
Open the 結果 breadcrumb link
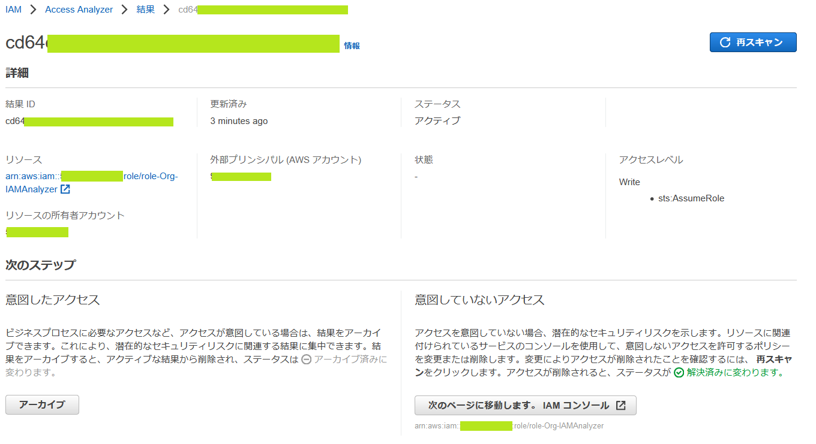(145, 10)
